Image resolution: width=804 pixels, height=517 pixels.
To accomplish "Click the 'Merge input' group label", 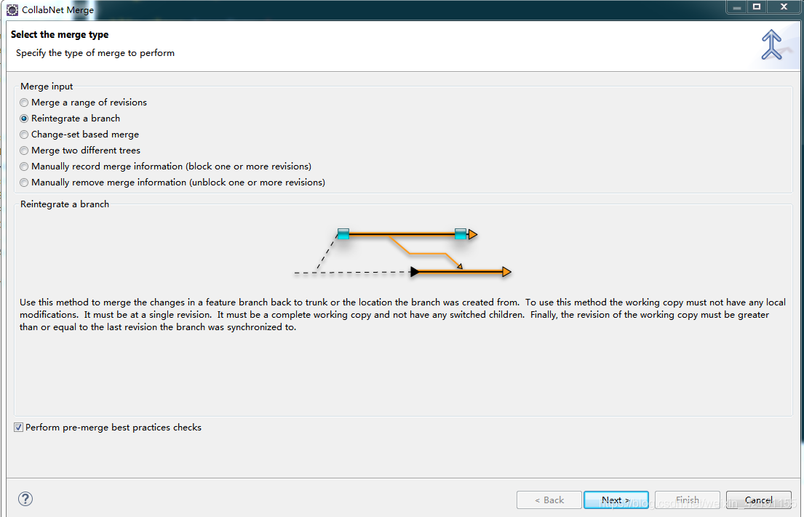I will pyautogui.click(x=47, y=86).
